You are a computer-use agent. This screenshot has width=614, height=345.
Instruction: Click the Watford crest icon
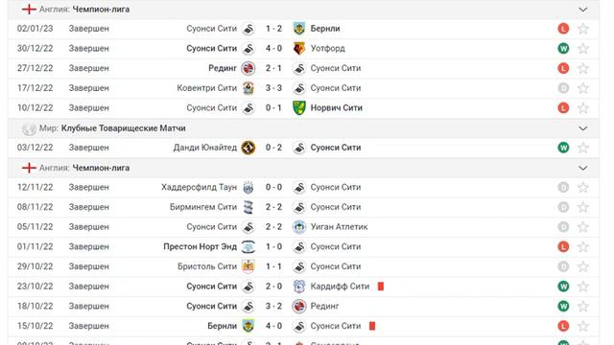coord(299,49)
